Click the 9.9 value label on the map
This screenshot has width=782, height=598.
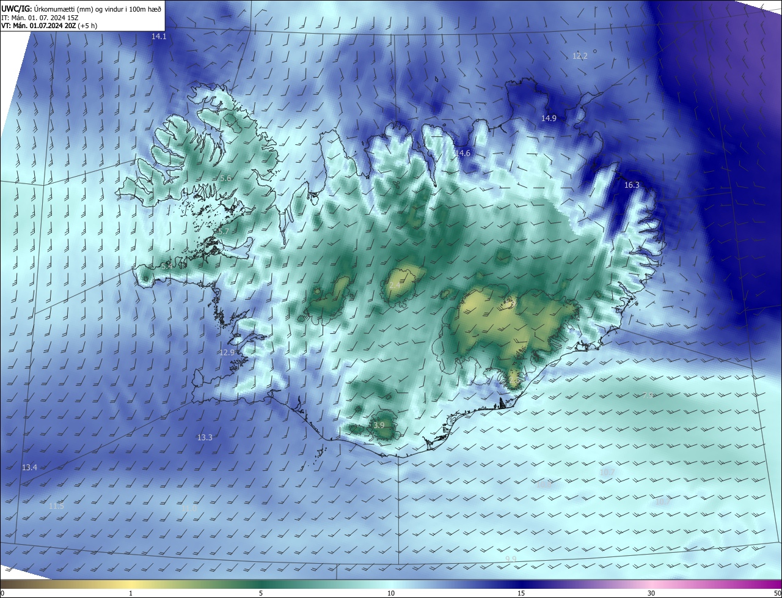511,559
